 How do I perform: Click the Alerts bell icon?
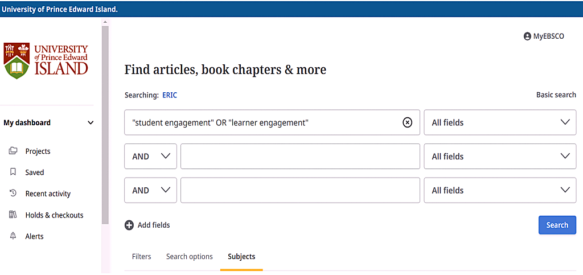coord(13,236)
